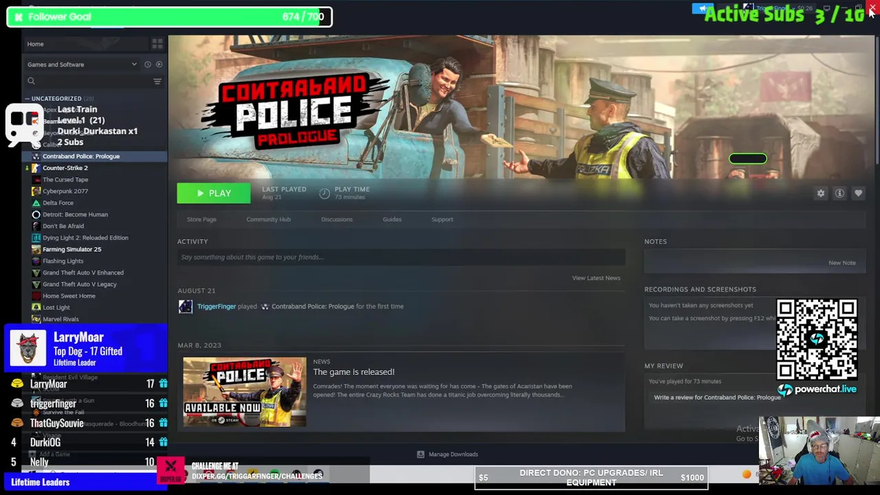Open Manage Downloads

click(x=448, y=454)
